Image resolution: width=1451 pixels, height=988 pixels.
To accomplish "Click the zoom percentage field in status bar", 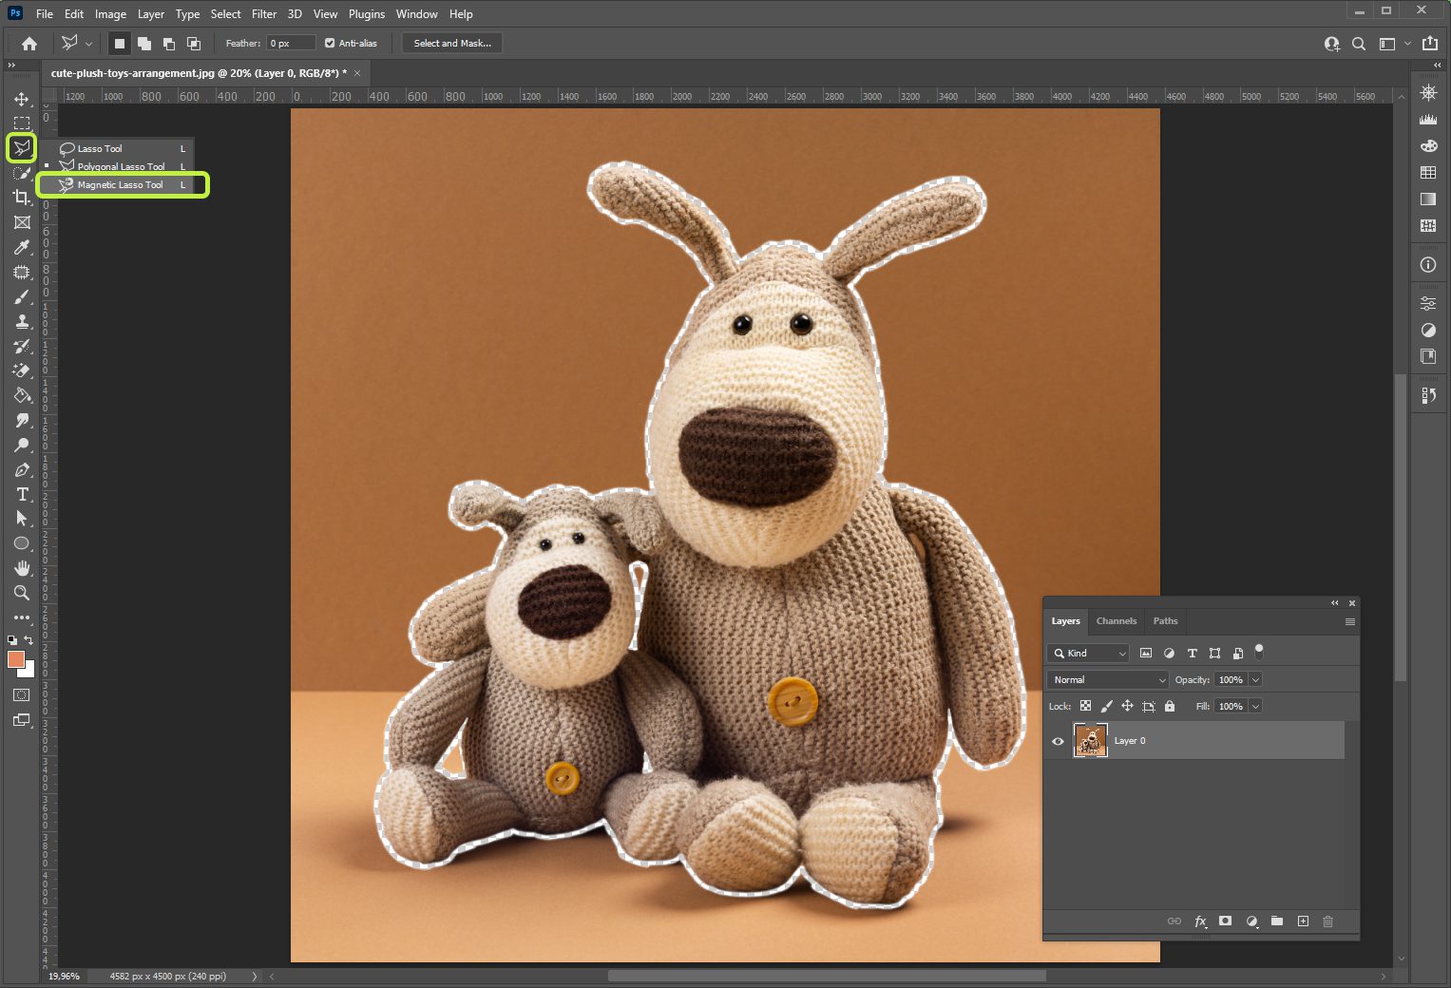I will pos(65,976).
